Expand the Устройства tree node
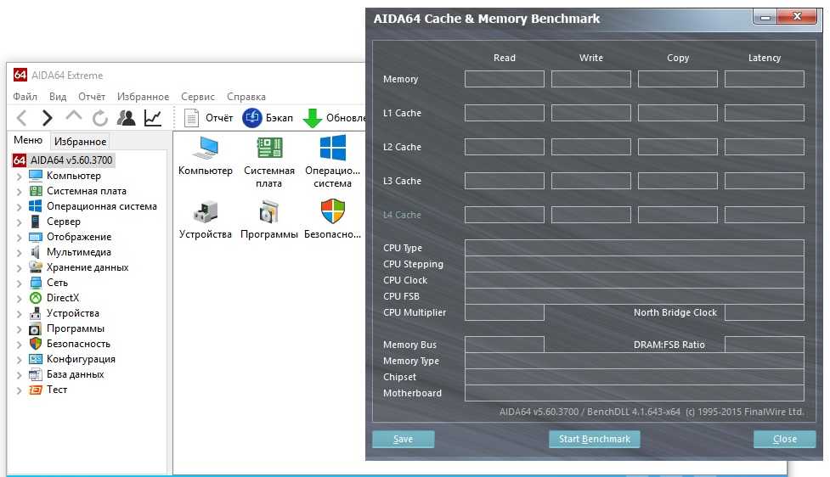830x477 pixels. pos(19,314)
